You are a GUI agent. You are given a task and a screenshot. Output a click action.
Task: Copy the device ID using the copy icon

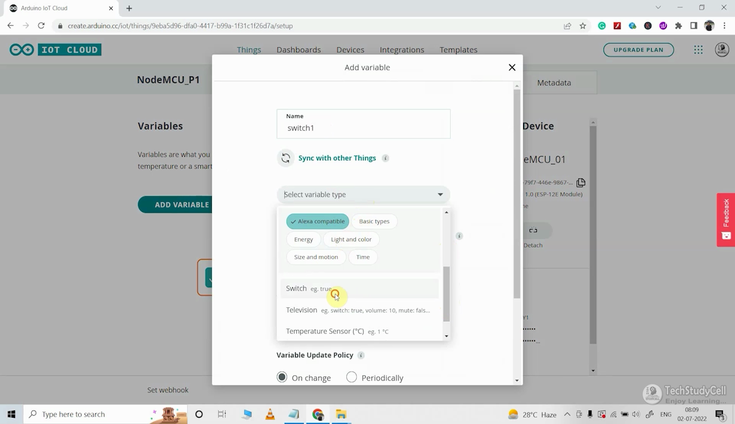click(581, 182)
